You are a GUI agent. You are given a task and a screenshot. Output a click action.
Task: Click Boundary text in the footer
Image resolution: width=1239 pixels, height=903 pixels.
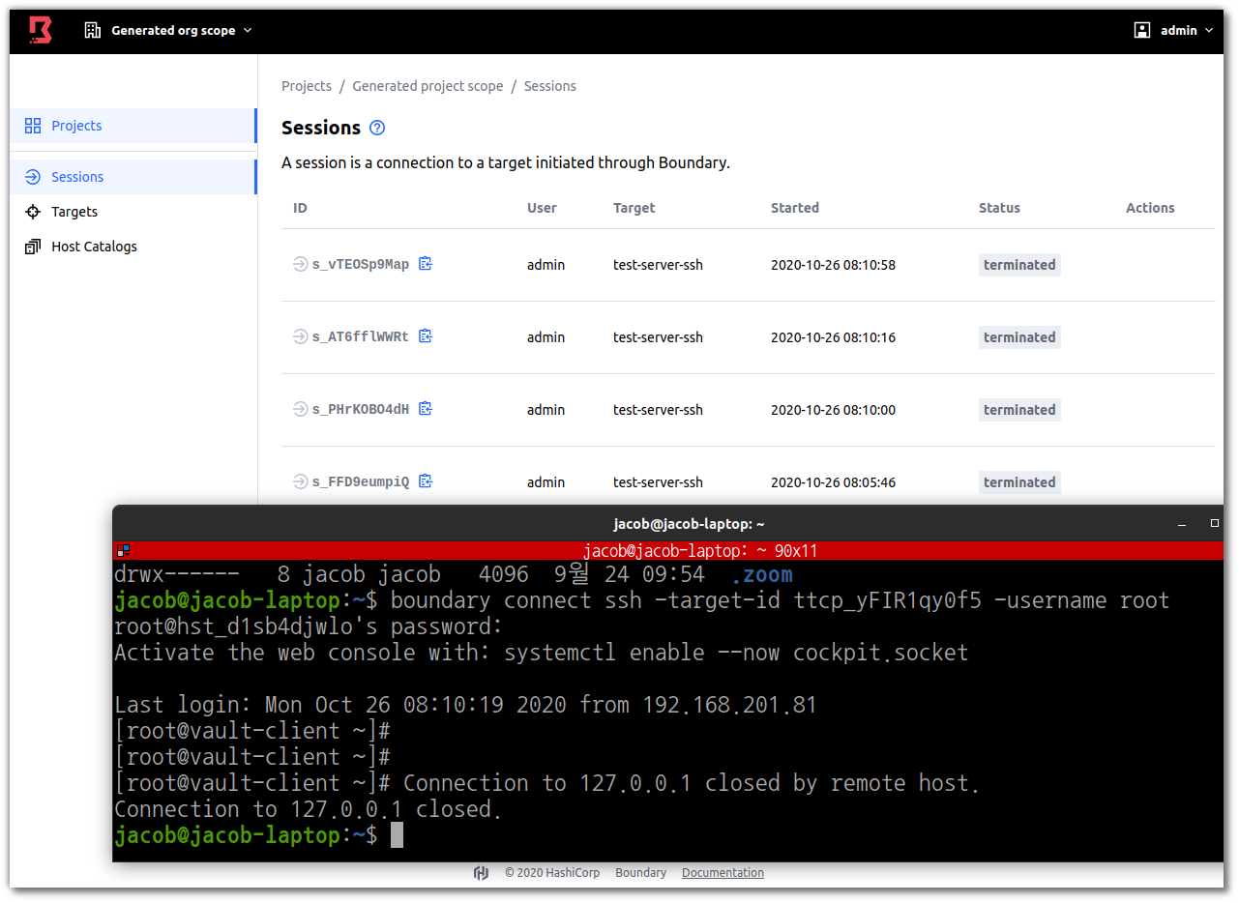pyautogui.click(x=640, y=873)
